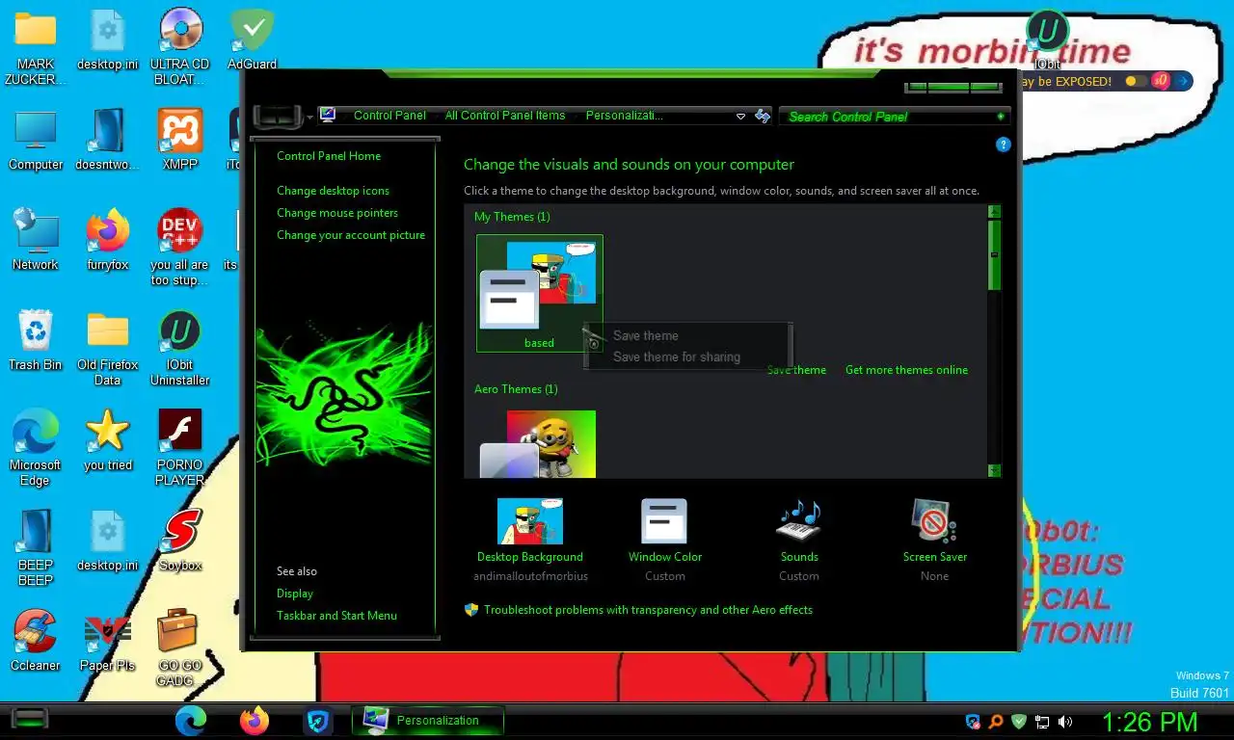Viewport: 1234px width, 740px height.
Task: Choose Save theme for sharing
Action: [x=677, y=357]
